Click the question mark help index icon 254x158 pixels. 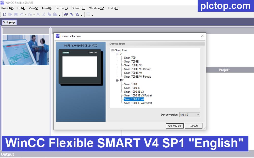click(72, 15)
